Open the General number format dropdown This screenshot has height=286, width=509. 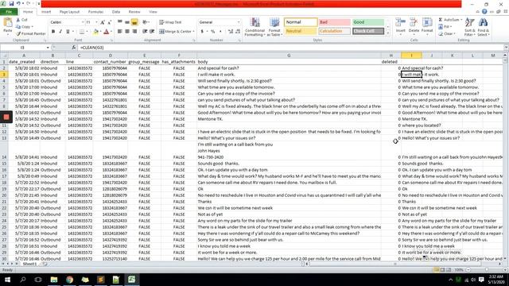pyautogui.click(x=239, y=22)
